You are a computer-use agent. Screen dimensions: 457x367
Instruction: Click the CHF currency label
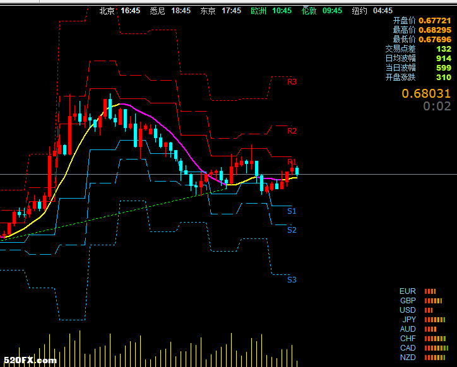coord(408,339)
